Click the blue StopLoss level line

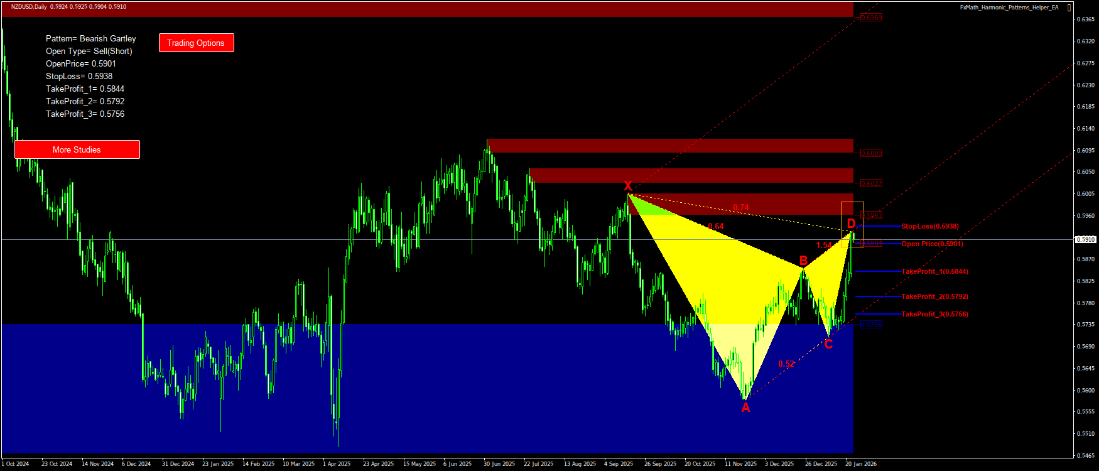(x=878, y=226)
